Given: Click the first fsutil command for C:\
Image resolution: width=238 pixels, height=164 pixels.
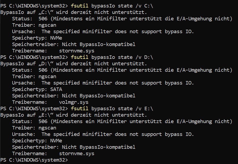Looking at the screenshot, I should [x=112, y=6].
